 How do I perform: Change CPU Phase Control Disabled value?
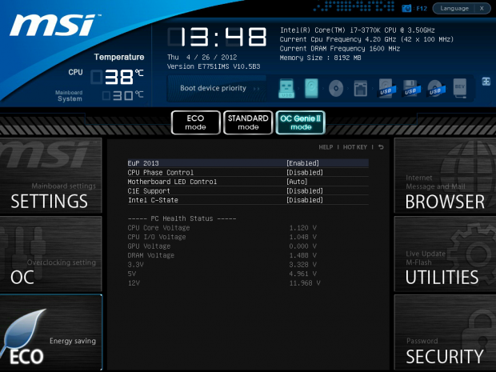[x=305, y=172]
